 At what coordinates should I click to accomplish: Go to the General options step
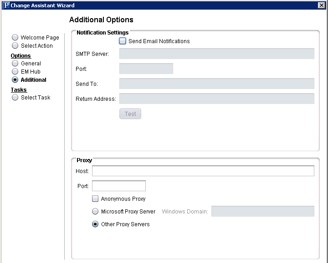[x=15, y=64]
